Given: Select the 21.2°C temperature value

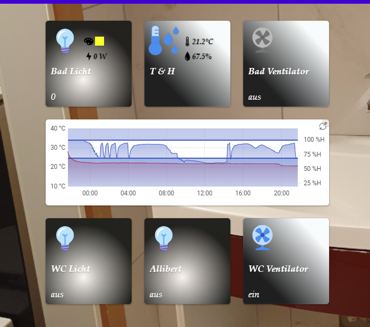Looking at the screenshot, I should pos(202,41).
